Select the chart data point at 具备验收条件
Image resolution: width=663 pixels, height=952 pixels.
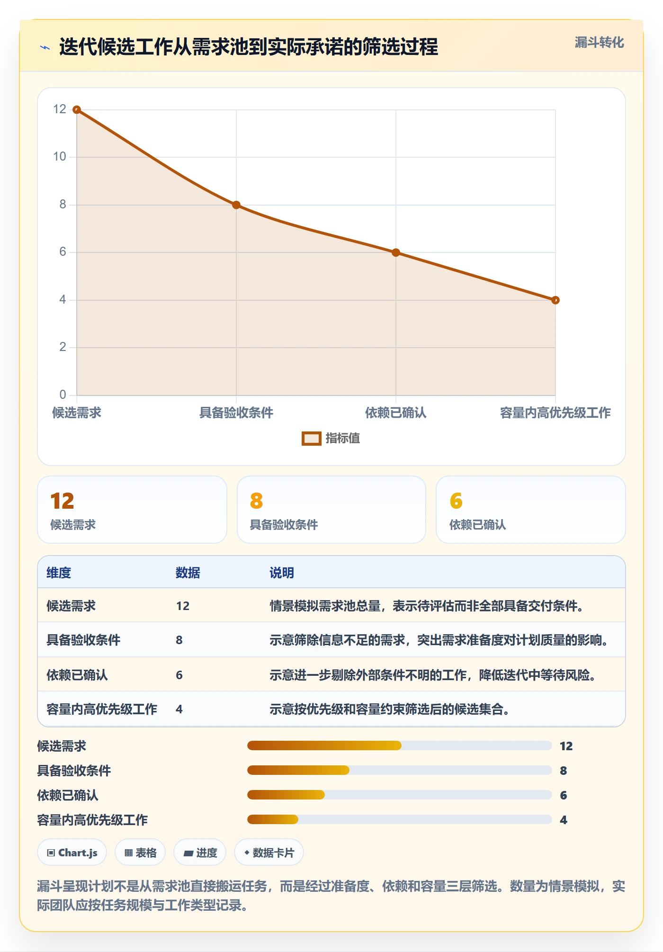[x=236, y=205]
